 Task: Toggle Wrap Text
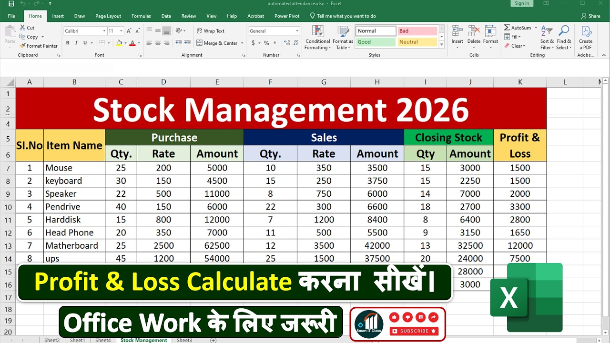pos(210,31)
